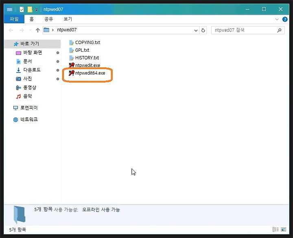The height and width of the screenshot is (238, 293).
Task: Expand the ribbon with the chevron
Action: [277, 19]
